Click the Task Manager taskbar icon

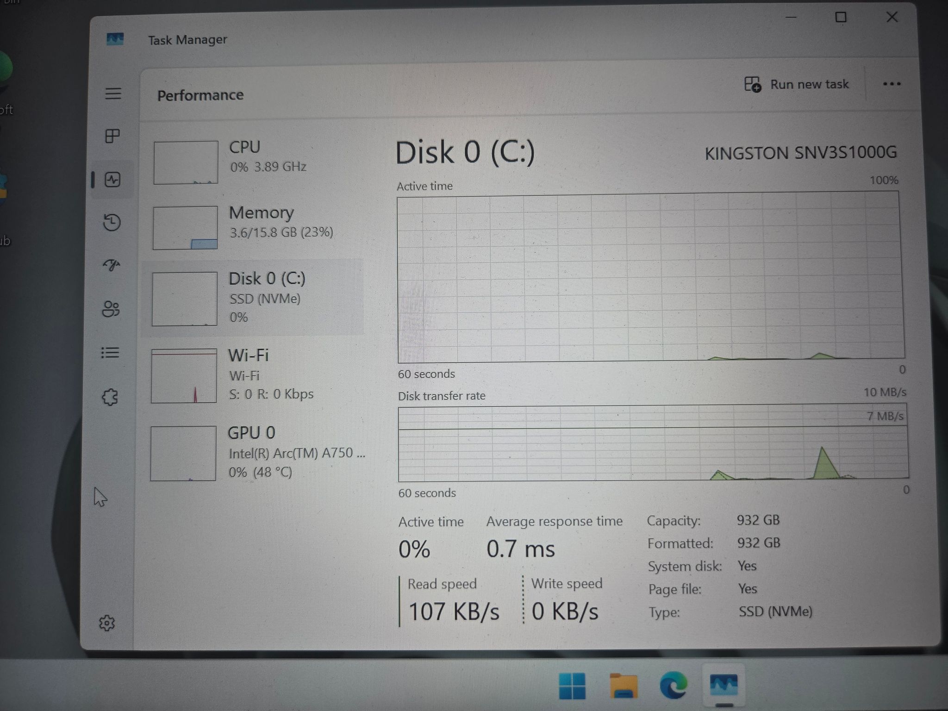[723, 685]
